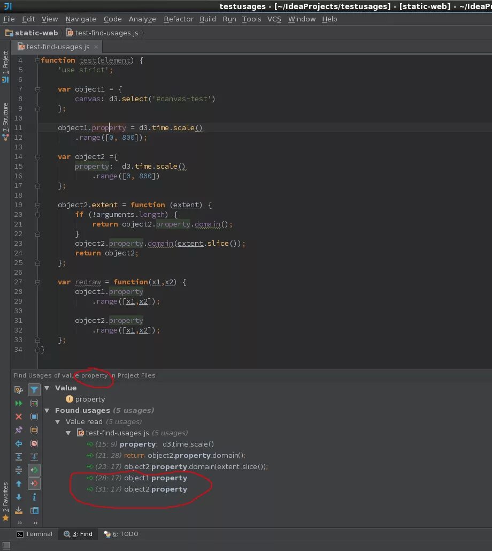492x551 pixels.
Task: Toggle group by package
Action: [34, 430]
